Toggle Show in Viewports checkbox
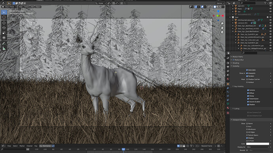Image resolution: width=273 pixels, height=153 pixels. point(247,73)
